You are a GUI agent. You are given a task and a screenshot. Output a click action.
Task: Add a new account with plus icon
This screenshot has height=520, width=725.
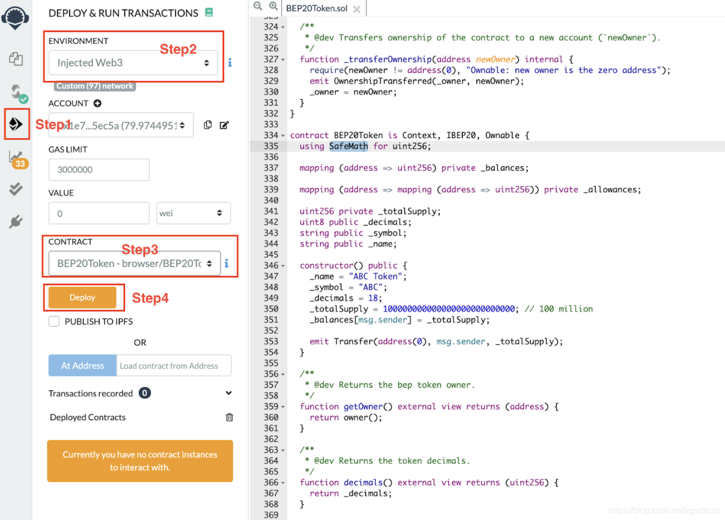[97, 103]
